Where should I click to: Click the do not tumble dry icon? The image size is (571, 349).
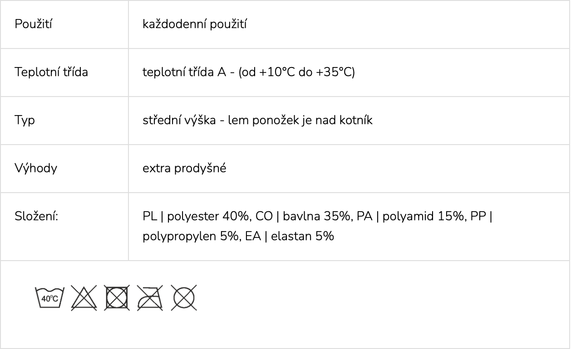pos(117,298)
